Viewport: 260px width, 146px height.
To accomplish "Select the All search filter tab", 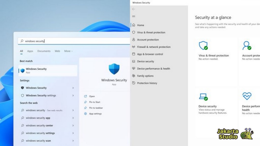I will tap(21, 51).
